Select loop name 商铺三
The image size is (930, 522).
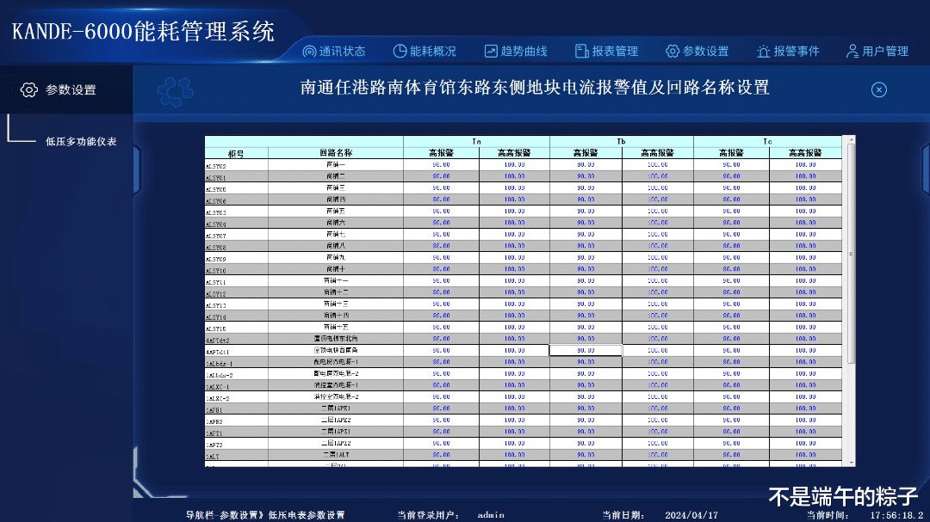point(336,187)
